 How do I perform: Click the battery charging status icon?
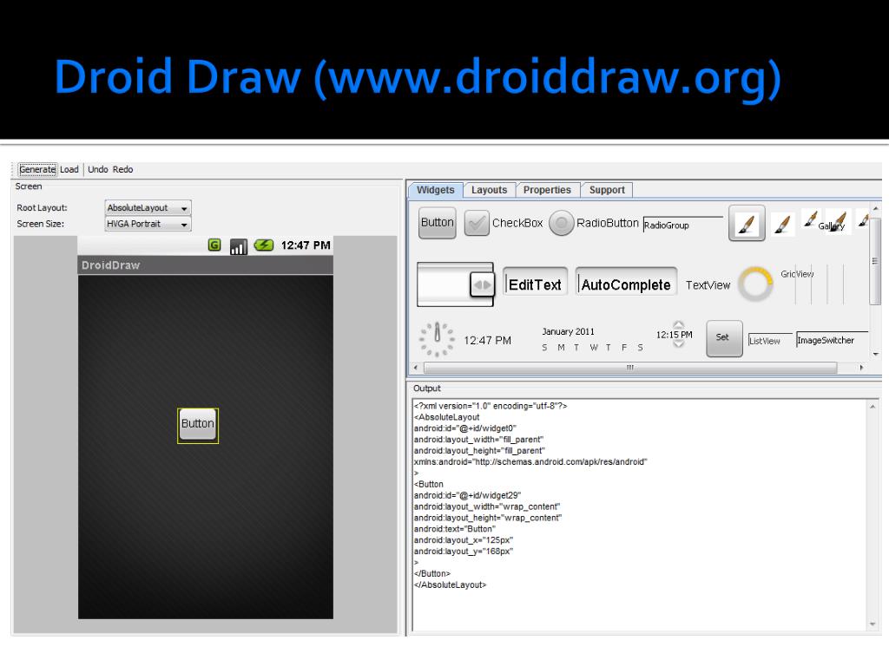point(264,245)
